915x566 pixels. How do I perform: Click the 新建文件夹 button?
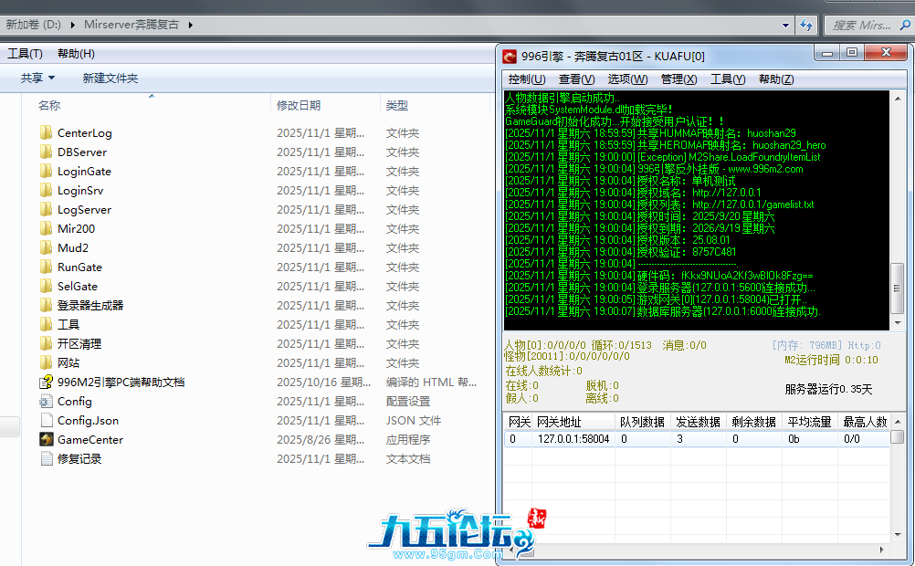[110, 79]
